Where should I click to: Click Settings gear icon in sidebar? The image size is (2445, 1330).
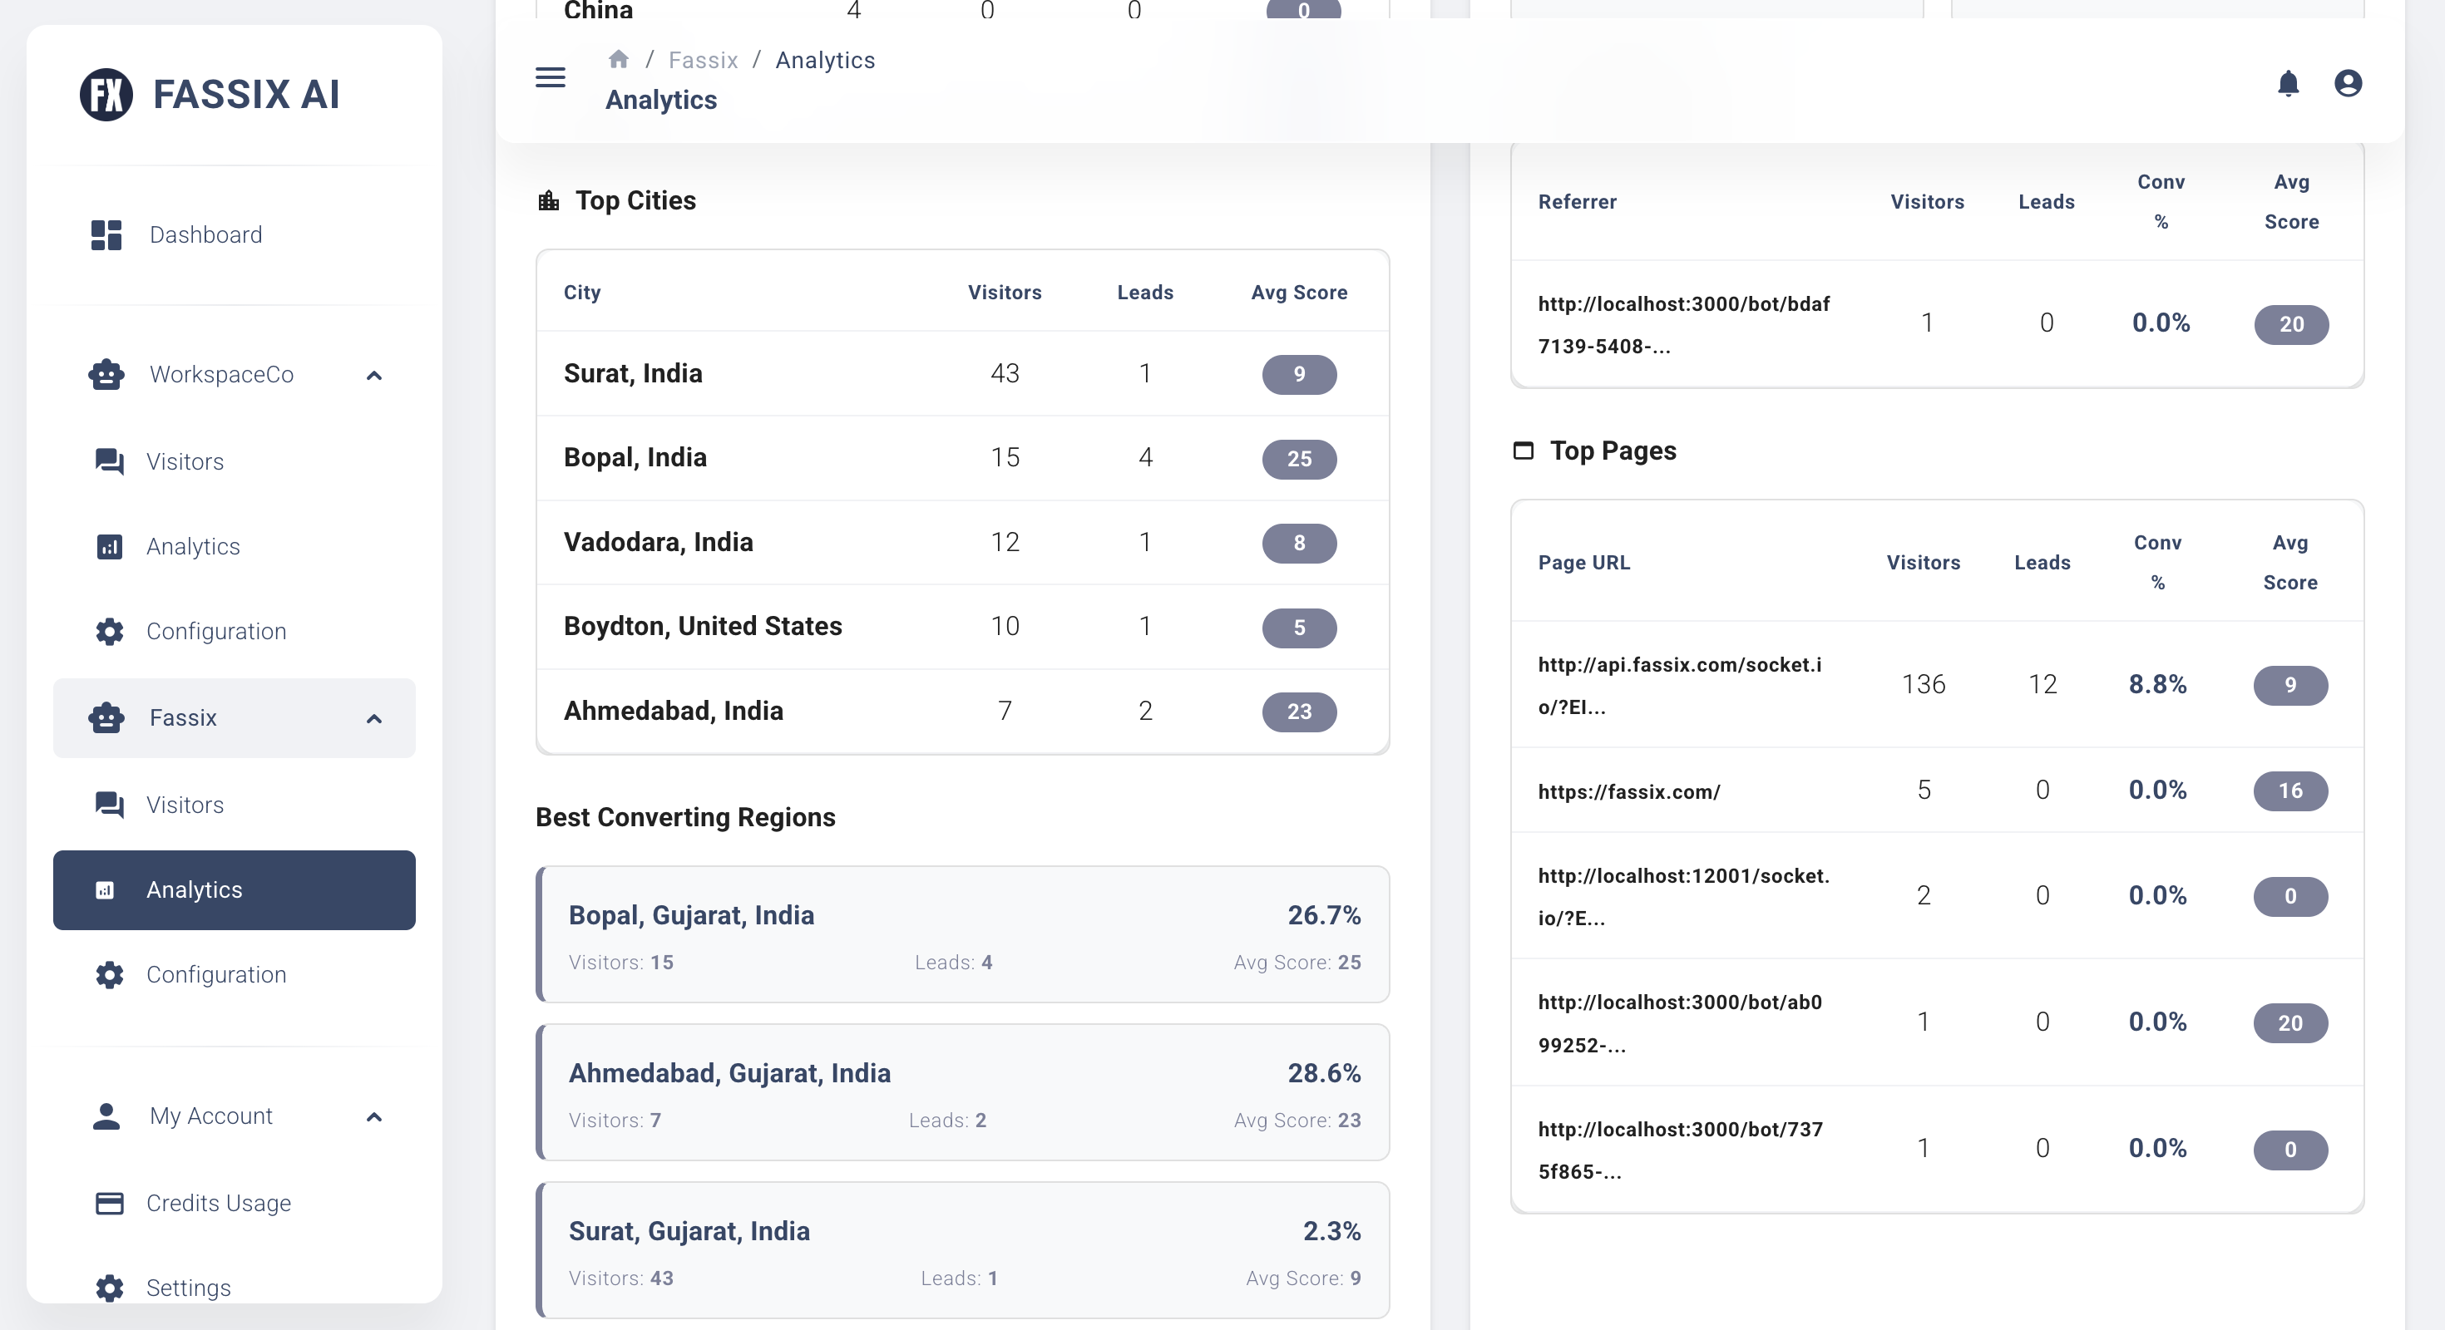tap(109, 1288)
